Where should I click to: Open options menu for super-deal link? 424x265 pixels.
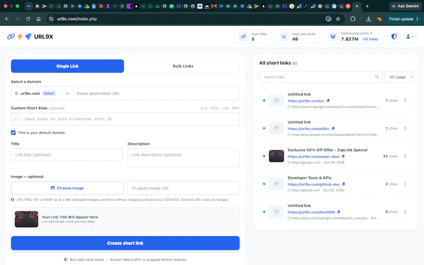coord(405,156)
